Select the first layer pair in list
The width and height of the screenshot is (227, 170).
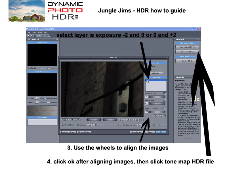(x=156, y=80)
